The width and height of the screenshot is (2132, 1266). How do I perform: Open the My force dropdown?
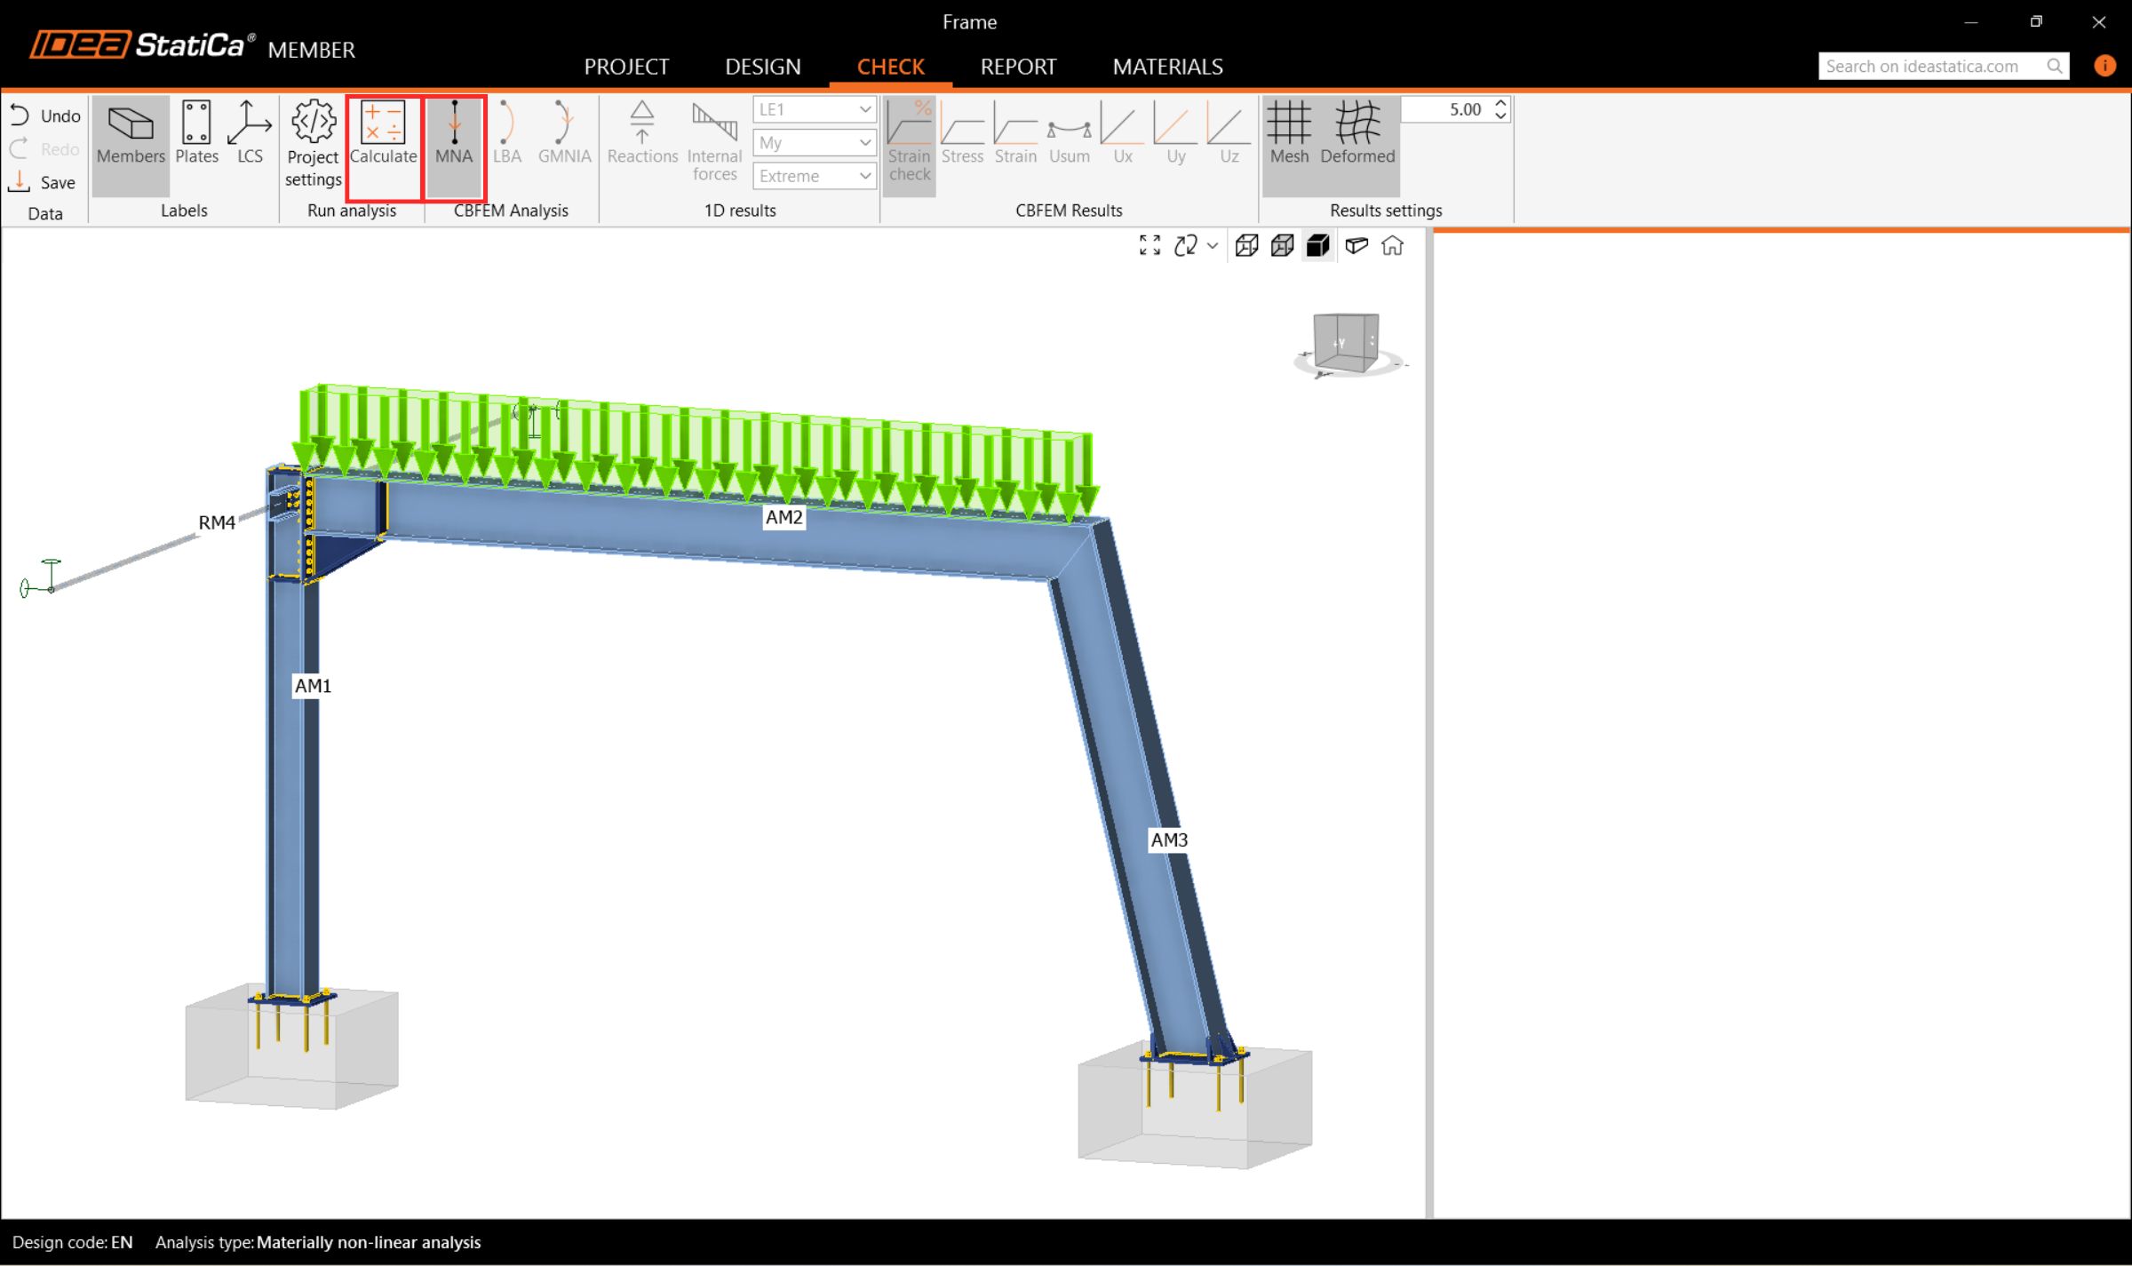pyautogui.click(x=814, y=142)
